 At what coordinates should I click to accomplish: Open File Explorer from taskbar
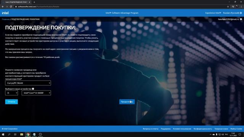click(22, 134)
